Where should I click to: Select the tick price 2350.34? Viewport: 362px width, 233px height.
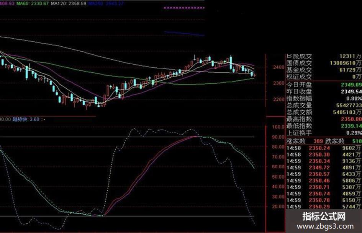click(x=319, y=161)
